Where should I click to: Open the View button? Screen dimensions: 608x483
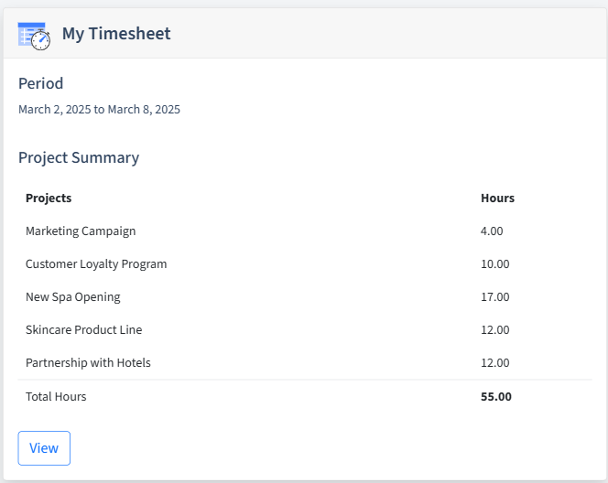point(44,447)
